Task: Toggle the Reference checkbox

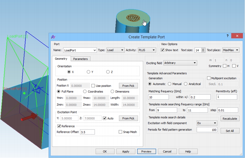Action: [59, 126]
